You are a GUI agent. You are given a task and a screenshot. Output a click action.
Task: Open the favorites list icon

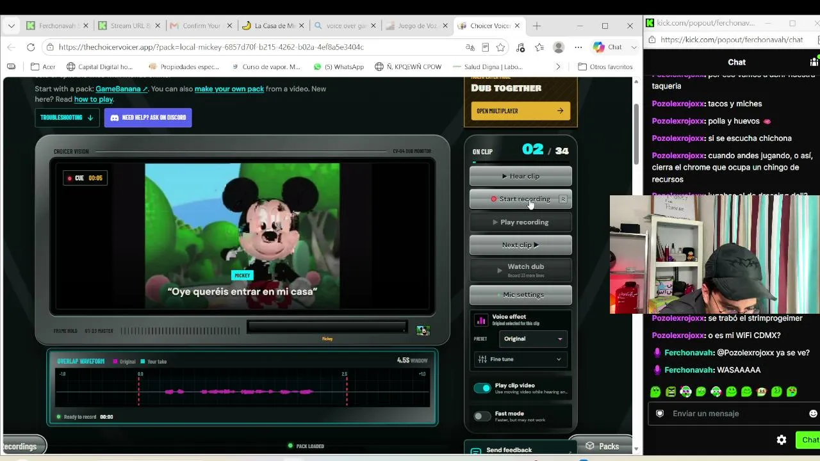[539, 47]
